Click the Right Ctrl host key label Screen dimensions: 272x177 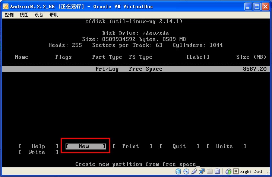pyautogui.click(x=251, y=171)
